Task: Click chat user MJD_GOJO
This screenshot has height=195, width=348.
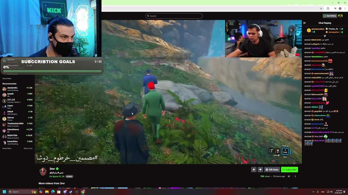Action: click(319, 141)
